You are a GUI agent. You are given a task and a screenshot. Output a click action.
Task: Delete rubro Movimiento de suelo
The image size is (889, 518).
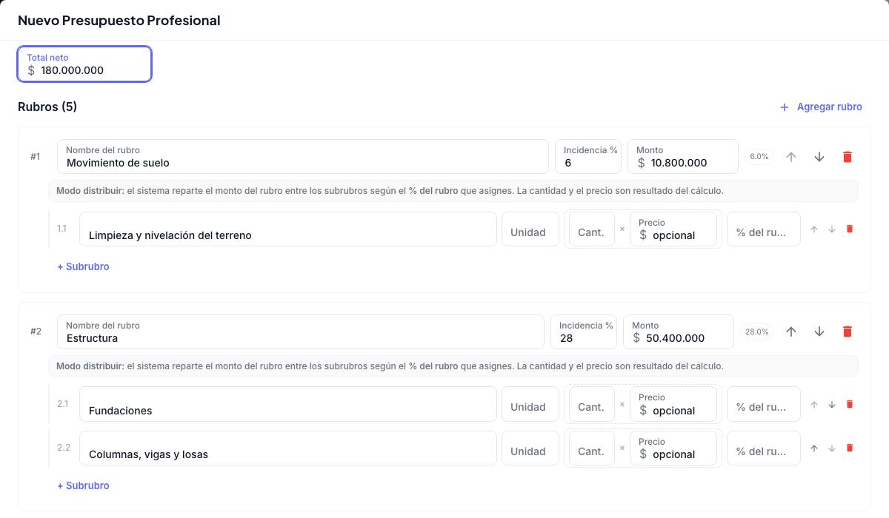coord(848,157)
